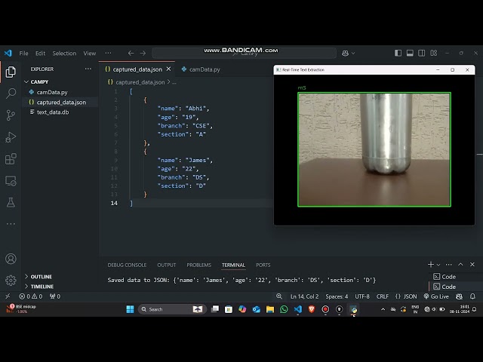Open notifications bell in status bar
This screenshot has height=362, width=483.
tap(472, 296)
